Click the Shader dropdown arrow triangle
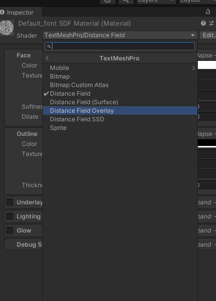This screenshot has height=301, width=216. (x=192, y=35)
